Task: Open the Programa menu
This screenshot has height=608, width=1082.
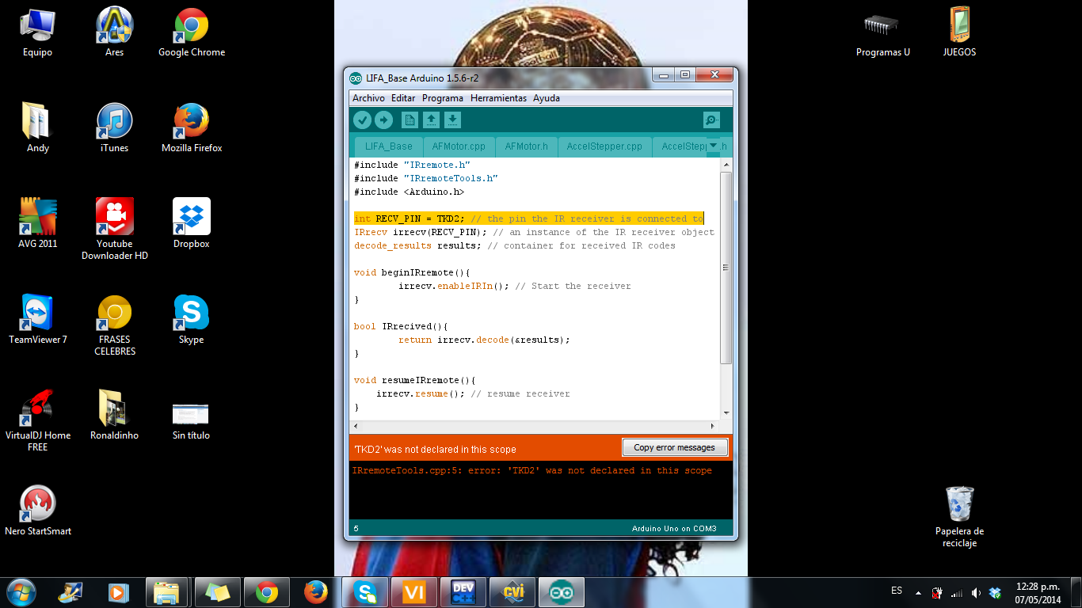Action: 443,98
